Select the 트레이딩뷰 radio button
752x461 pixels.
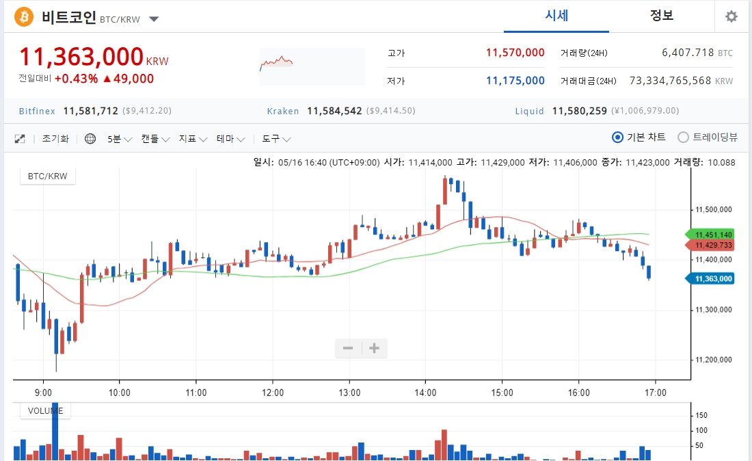(x=683, y=137)
